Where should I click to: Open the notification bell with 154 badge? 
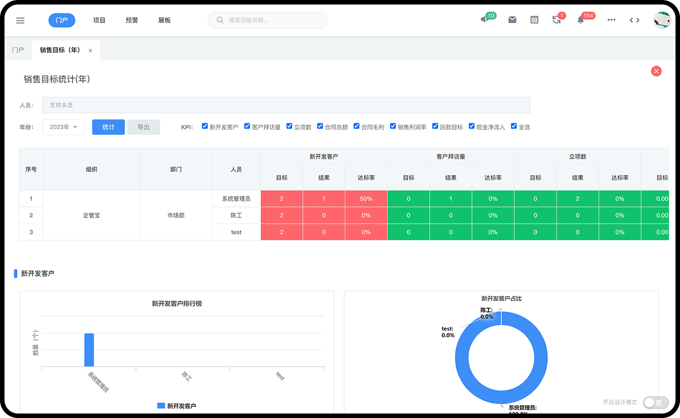(581, 20)
